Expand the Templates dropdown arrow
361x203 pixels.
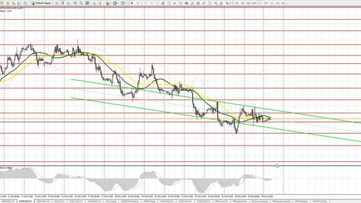click(126, 3)
